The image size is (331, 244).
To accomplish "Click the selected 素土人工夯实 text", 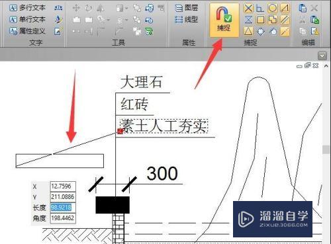I will [164, 126].
